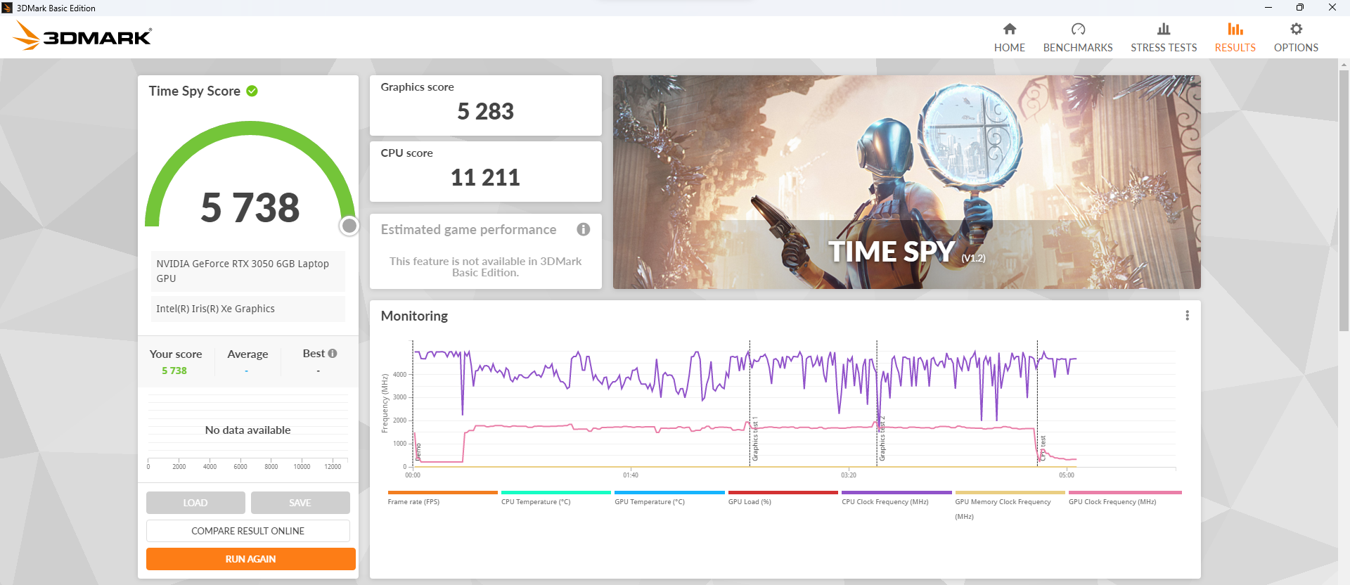Click COMPARE RESULT ONLINE

click(248, 531)
